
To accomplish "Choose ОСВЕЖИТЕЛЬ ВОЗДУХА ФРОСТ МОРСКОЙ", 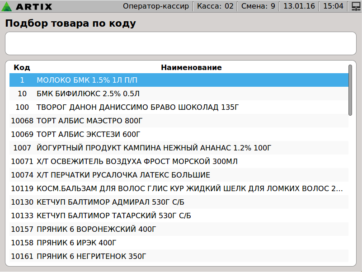I will click(179, 161).
